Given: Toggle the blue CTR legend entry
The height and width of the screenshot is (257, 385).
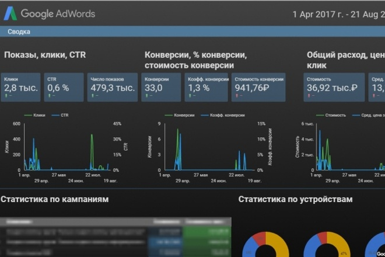Looking at the screenshot, I should click(x=60, y=115).
